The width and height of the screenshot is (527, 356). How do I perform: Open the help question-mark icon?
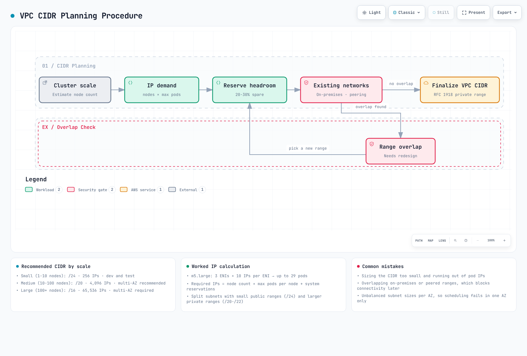(466, 241)
